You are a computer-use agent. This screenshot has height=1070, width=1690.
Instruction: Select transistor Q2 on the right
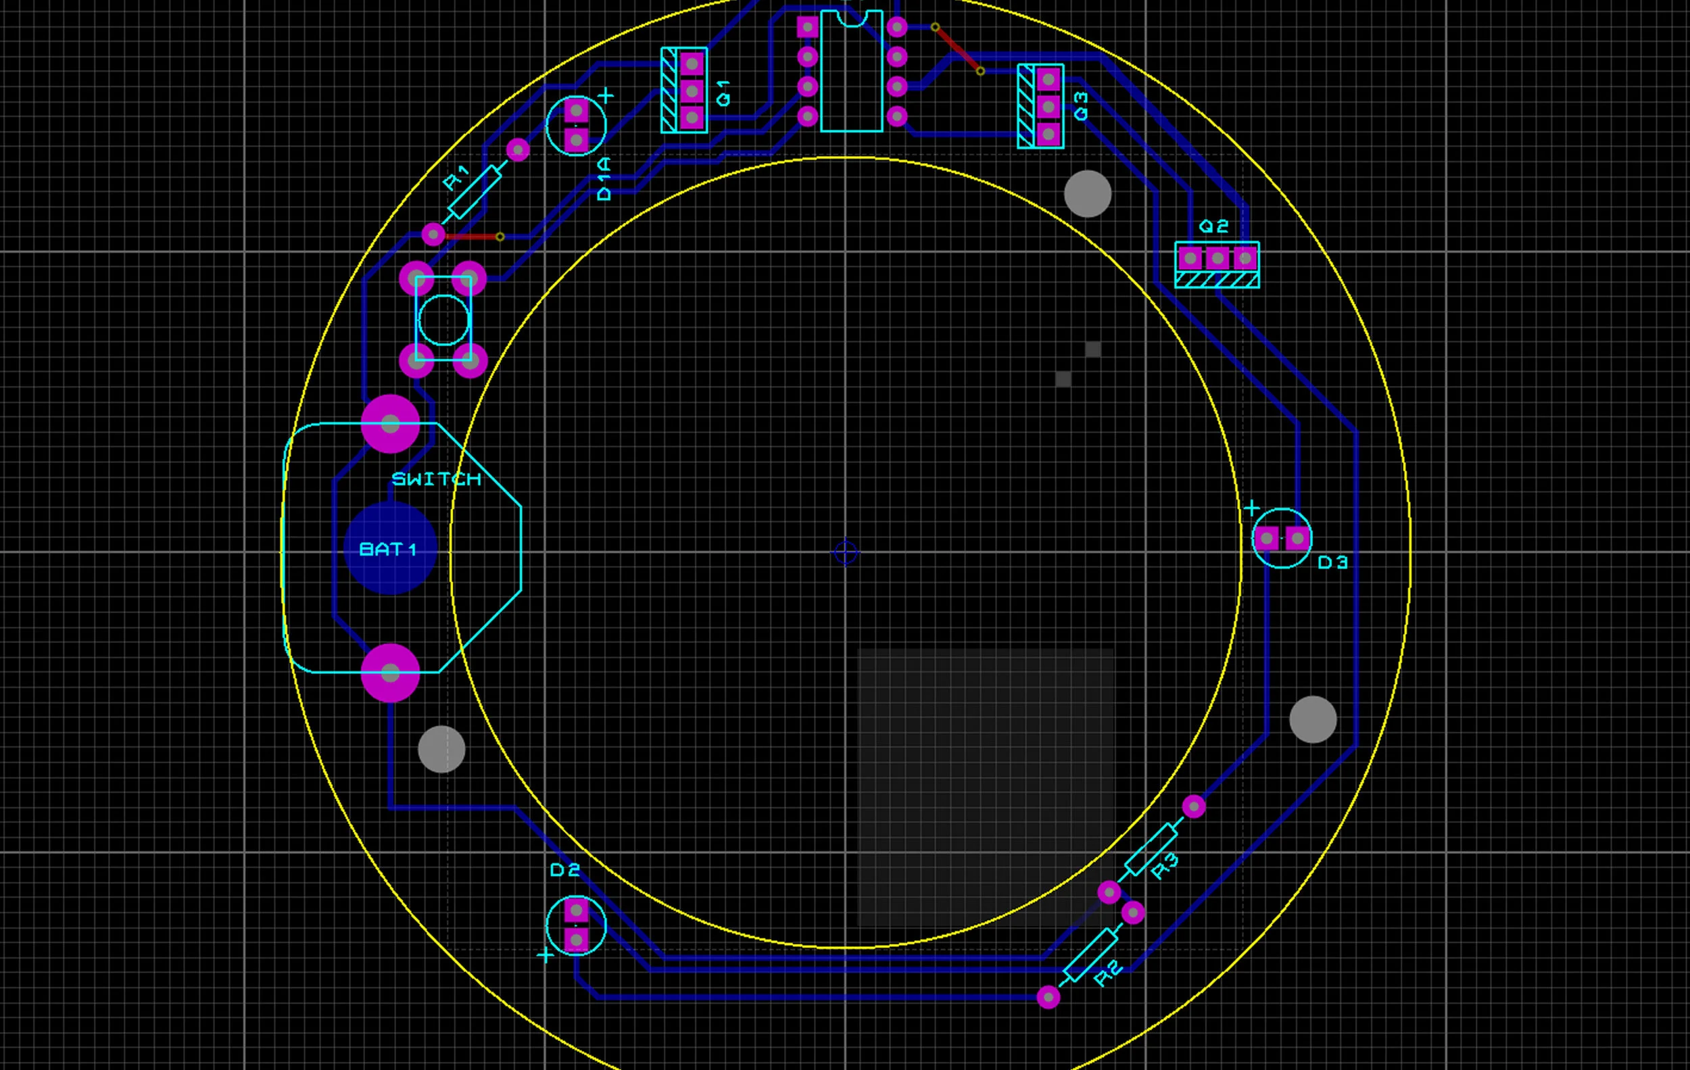coord(1216,258)
